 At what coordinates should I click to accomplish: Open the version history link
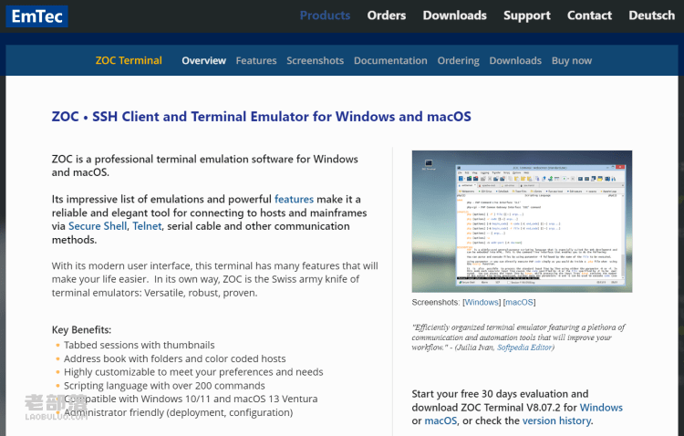point(556,420)
